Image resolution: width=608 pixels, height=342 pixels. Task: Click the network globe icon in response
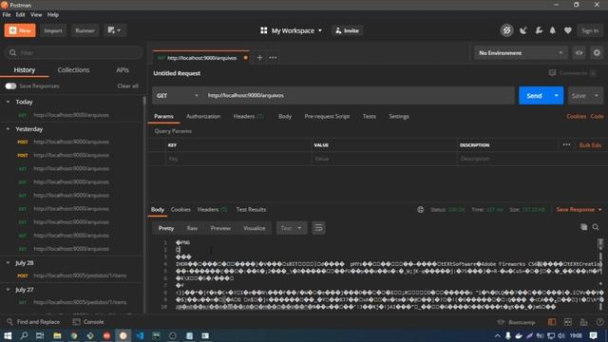420,210
